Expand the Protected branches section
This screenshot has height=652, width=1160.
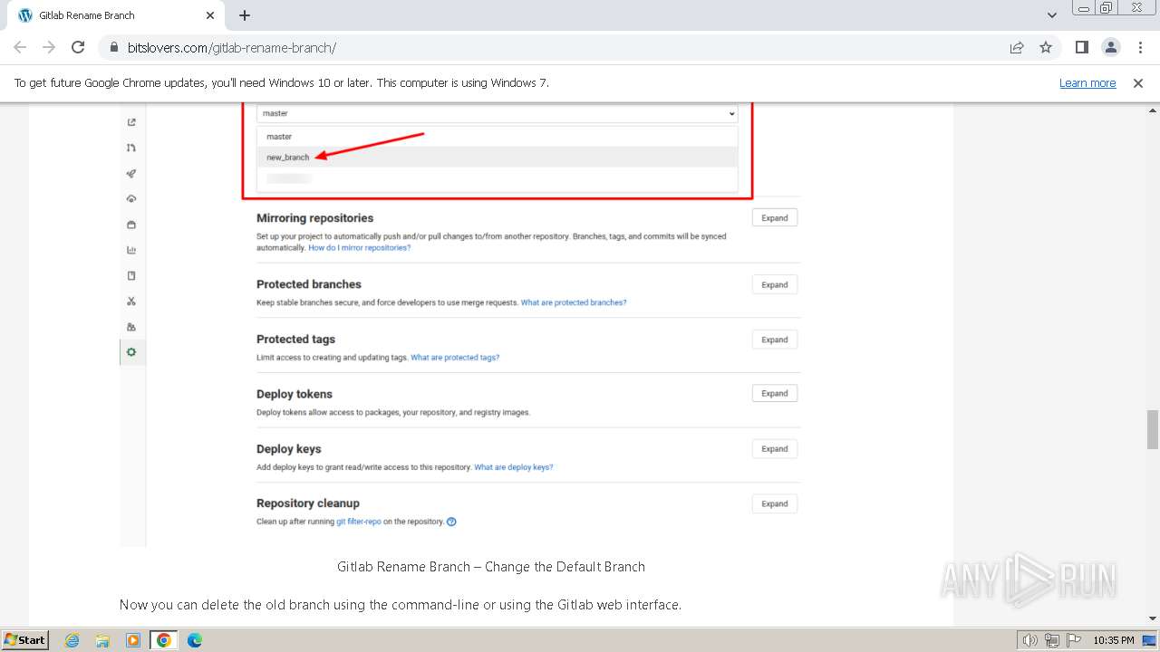point(774,284)
